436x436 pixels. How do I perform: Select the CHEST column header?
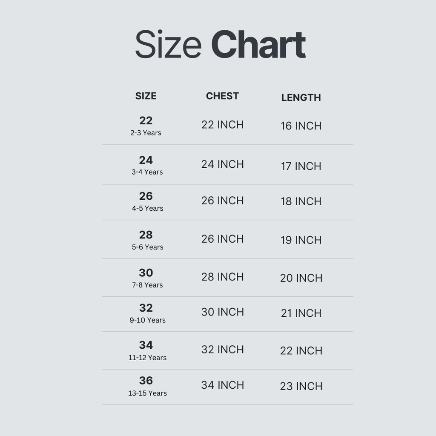[x=222, y=96]
